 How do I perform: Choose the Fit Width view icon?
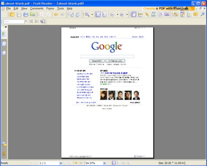pyautogui.click(x=105, y=14)
